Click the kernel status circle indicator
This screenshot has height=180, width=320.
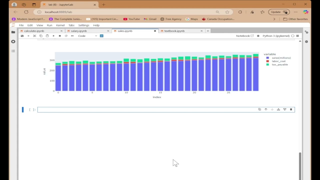(293, 36)
